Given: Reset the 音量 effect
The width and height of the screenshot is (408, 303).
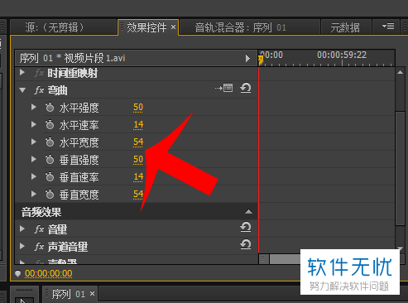Looking at the screenshot, I should 245,227.
